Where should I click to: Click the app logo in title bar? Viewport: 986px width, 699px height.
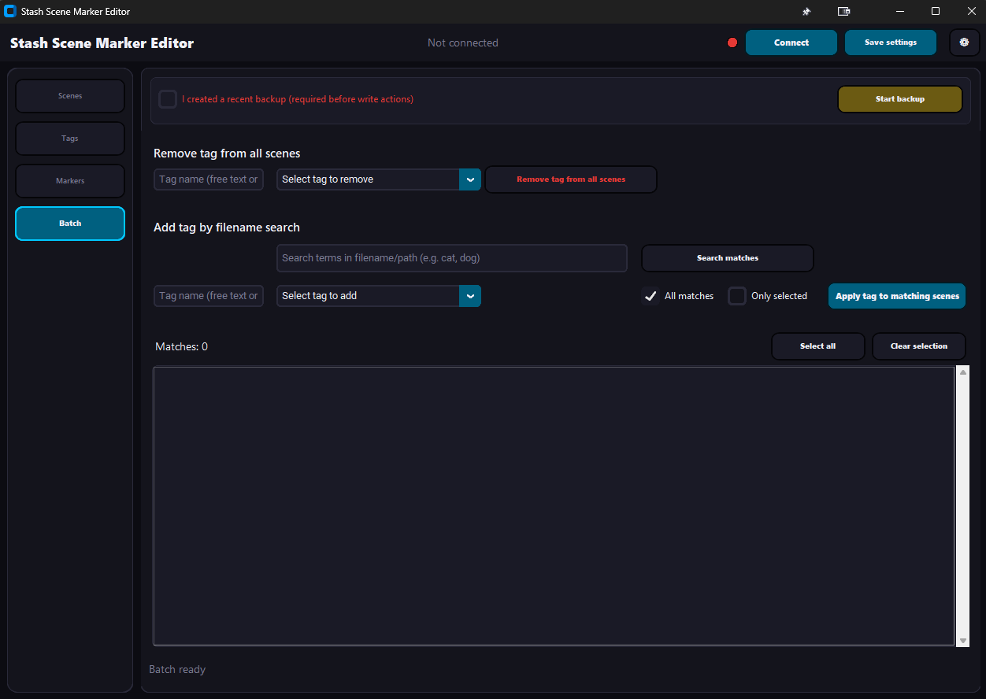[10, 12]
